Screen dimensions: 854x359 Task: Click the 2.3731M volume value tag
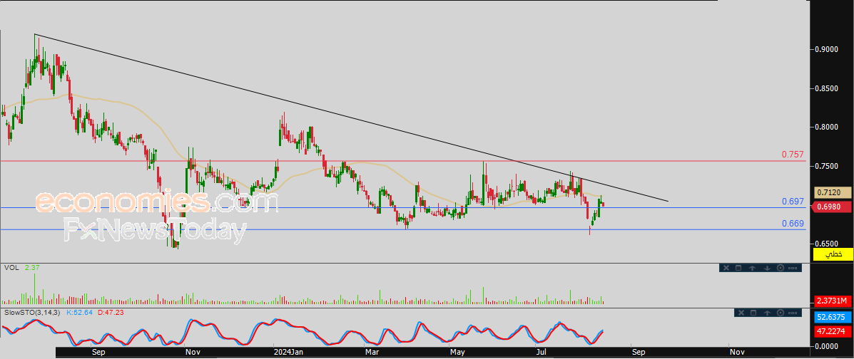(833, 301)
